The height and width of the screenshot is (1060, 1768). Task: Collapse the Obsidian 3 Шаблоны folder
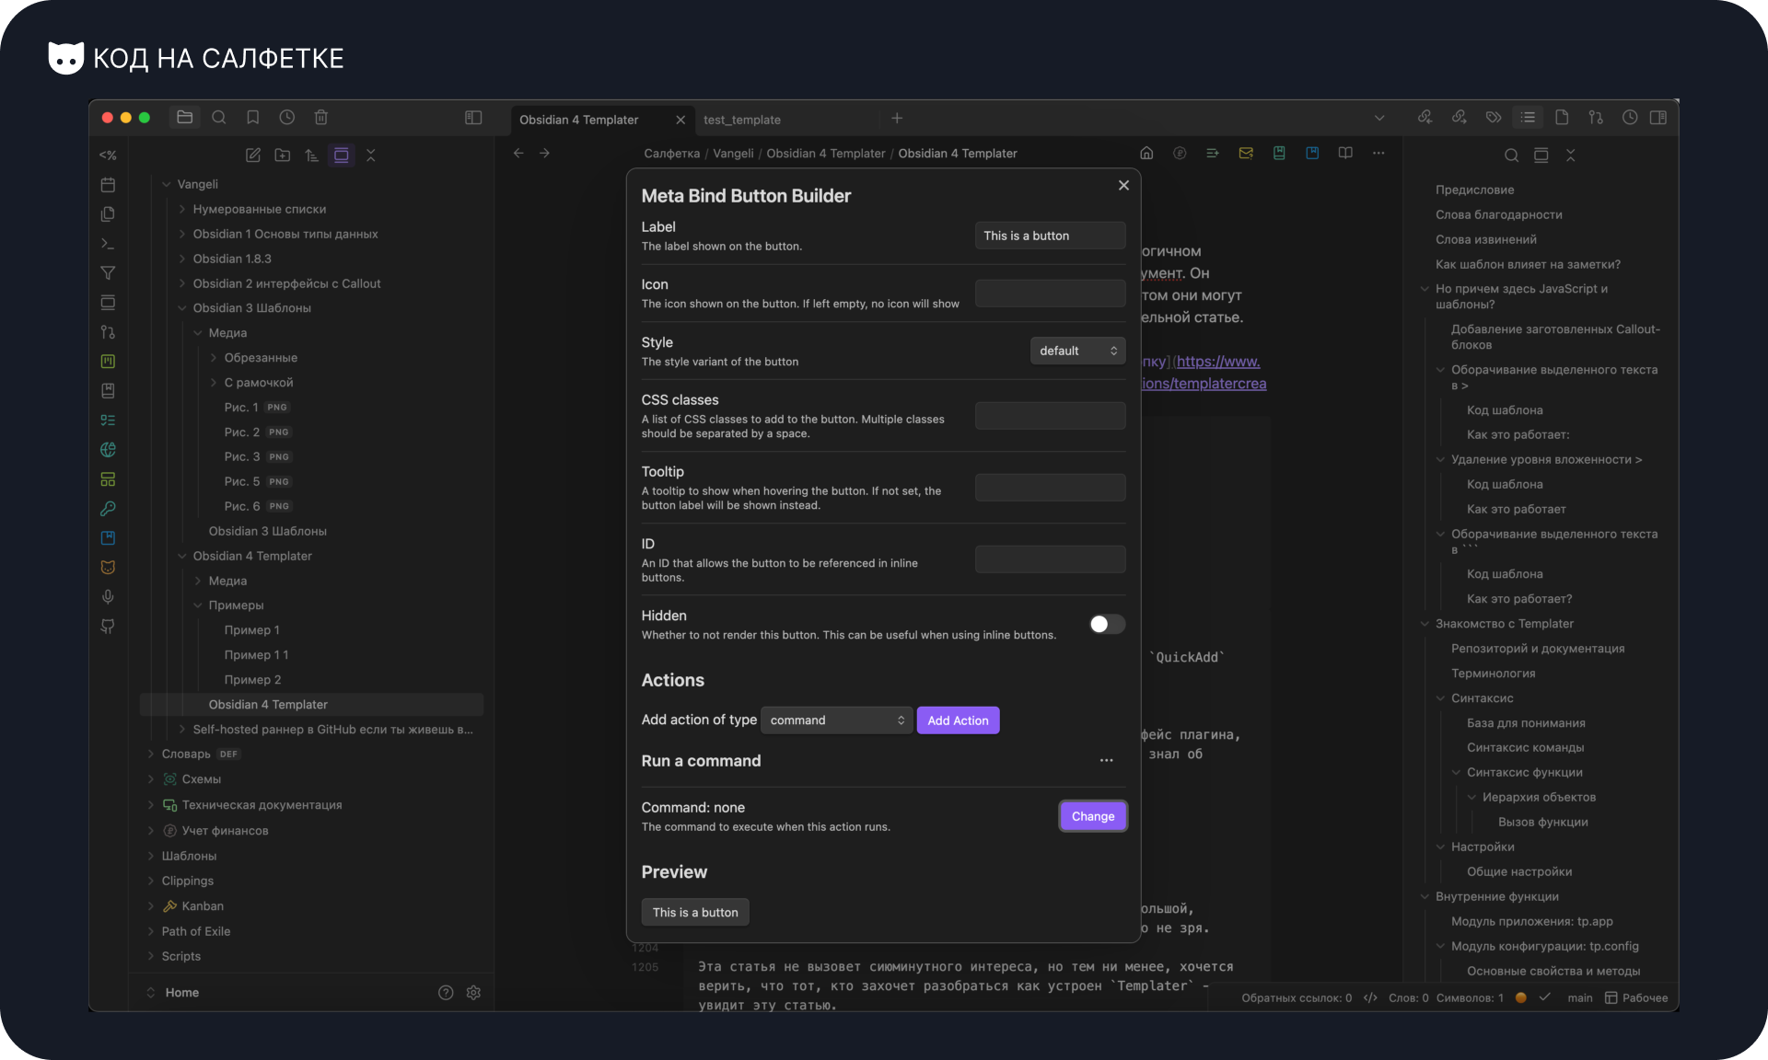click(182, 308)
